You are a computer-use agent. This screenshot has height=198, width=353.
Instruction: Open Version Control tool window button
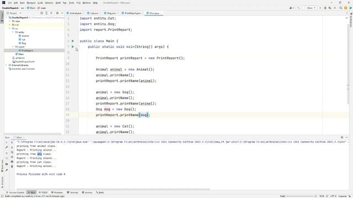coord(15,193)
